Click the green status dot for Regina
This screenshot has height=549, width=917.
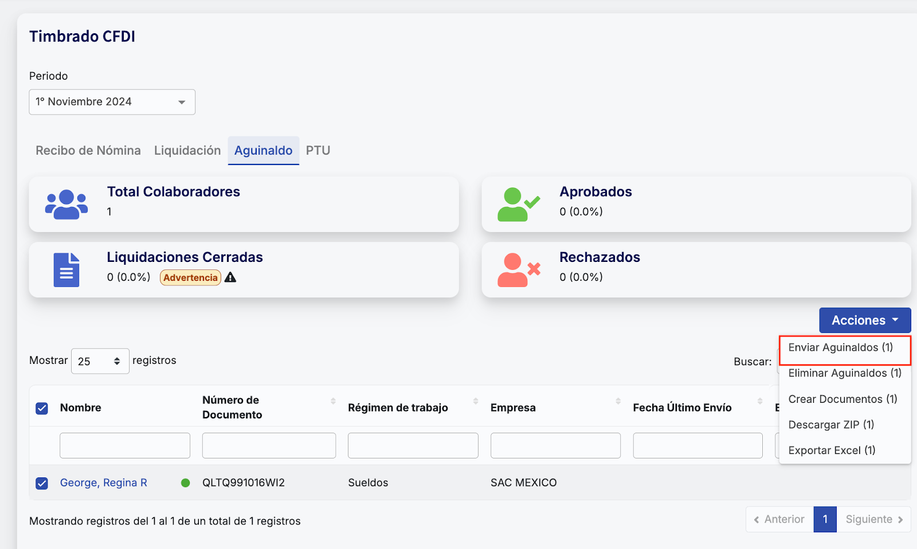point(185,483)
